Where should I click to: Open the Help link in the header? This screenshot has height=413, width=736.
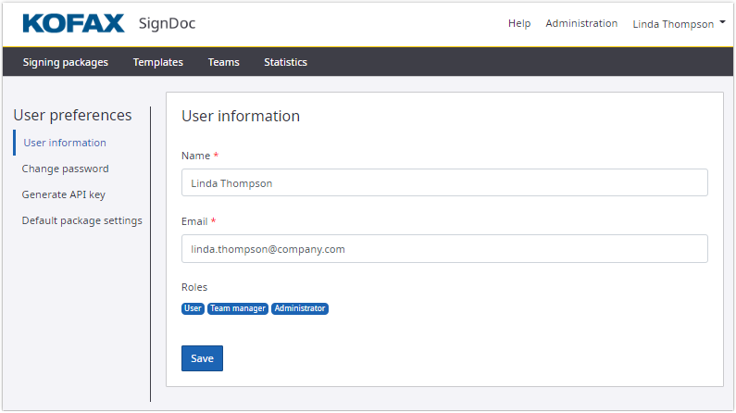519,23
